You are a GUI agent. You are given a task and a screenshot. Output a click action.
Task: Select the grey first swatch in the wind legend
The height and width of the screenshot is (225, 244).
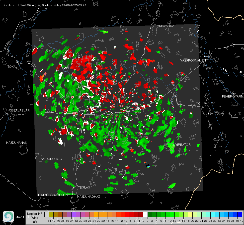click(x=47, y=215)
